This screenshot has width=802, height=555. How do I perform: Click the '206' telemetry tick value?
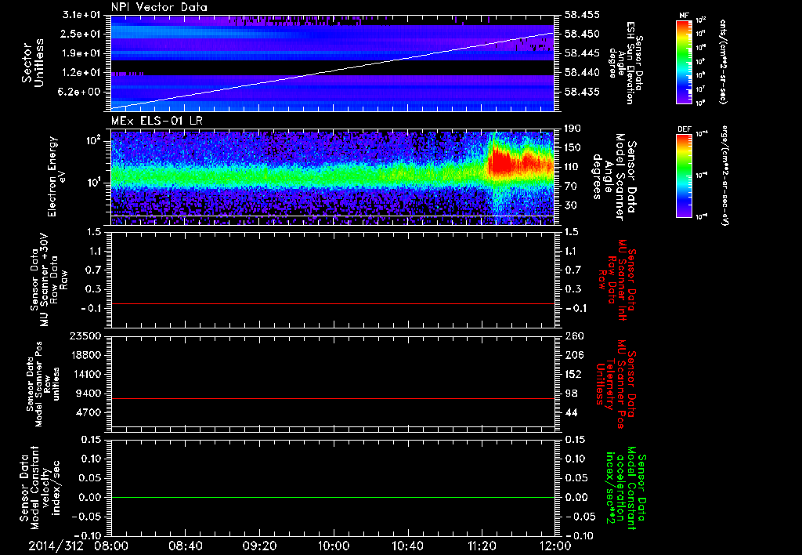tap(574, 355)
